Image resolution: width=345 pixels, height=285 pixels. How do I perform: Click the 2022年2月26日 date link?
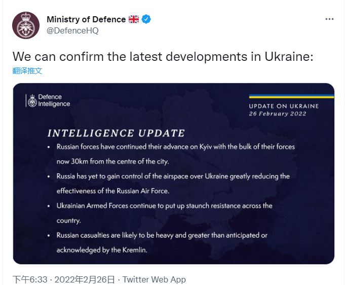(84, 279)
